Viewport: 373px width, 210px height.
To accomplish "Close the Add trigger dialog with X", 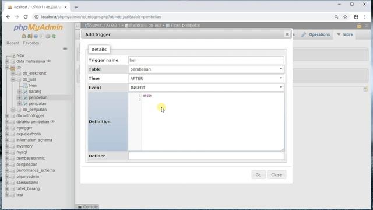I will pos(287,34).
